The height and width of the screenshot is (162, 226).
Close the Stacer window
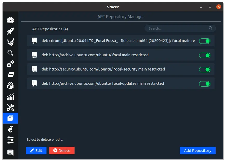click(x=219, y=7)
